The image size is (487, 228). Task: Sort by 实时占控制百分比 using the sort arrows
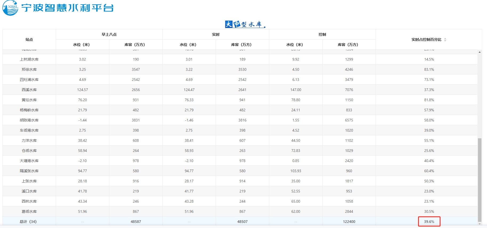445,40
